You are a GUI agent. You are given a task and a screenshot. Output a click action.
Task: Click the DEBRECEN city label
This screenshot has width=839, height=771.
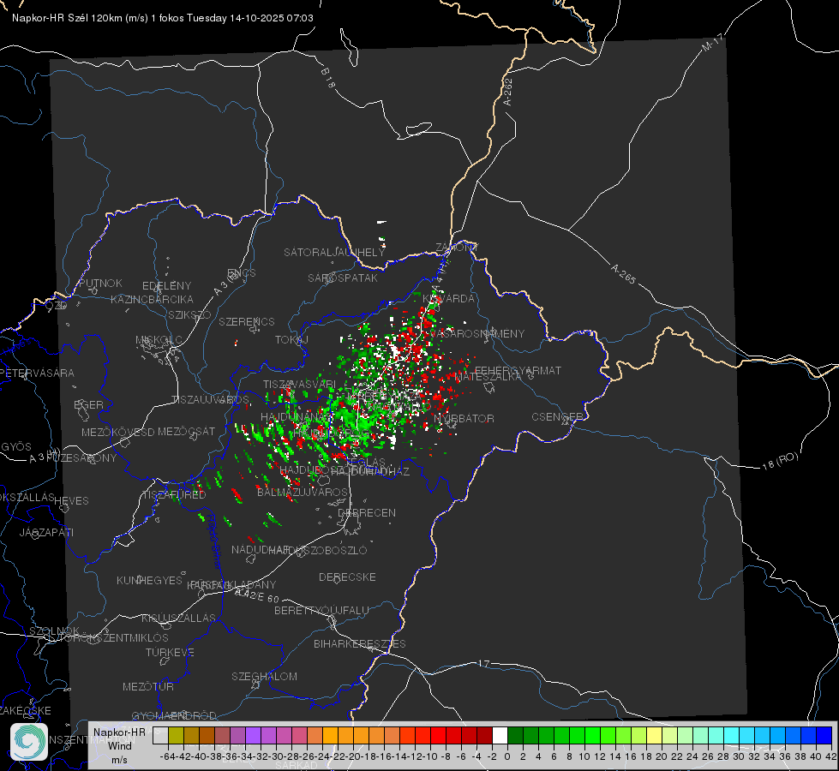(367, 512)
